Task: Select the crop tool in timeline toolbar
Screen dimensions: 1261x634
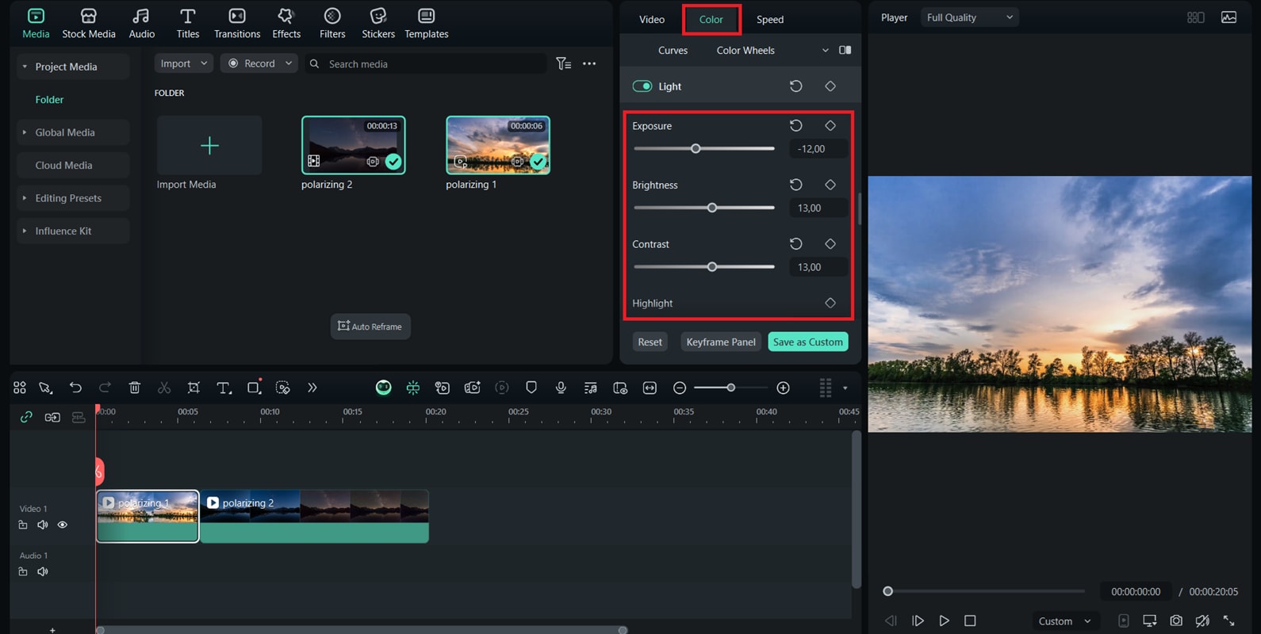Action: (x=194, y=388)
